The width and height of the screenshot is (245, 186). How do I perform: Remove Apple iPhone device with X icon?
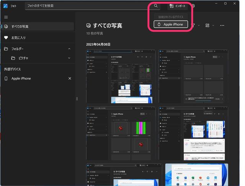(70, 78)
